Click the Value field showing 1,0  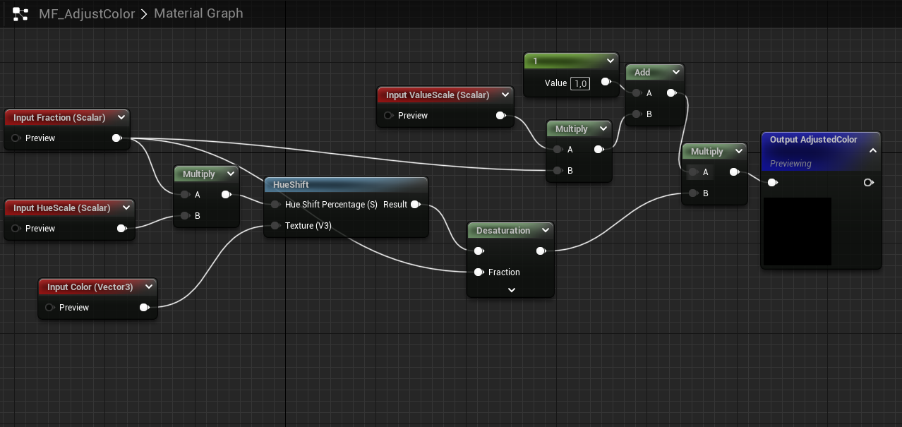579,83
